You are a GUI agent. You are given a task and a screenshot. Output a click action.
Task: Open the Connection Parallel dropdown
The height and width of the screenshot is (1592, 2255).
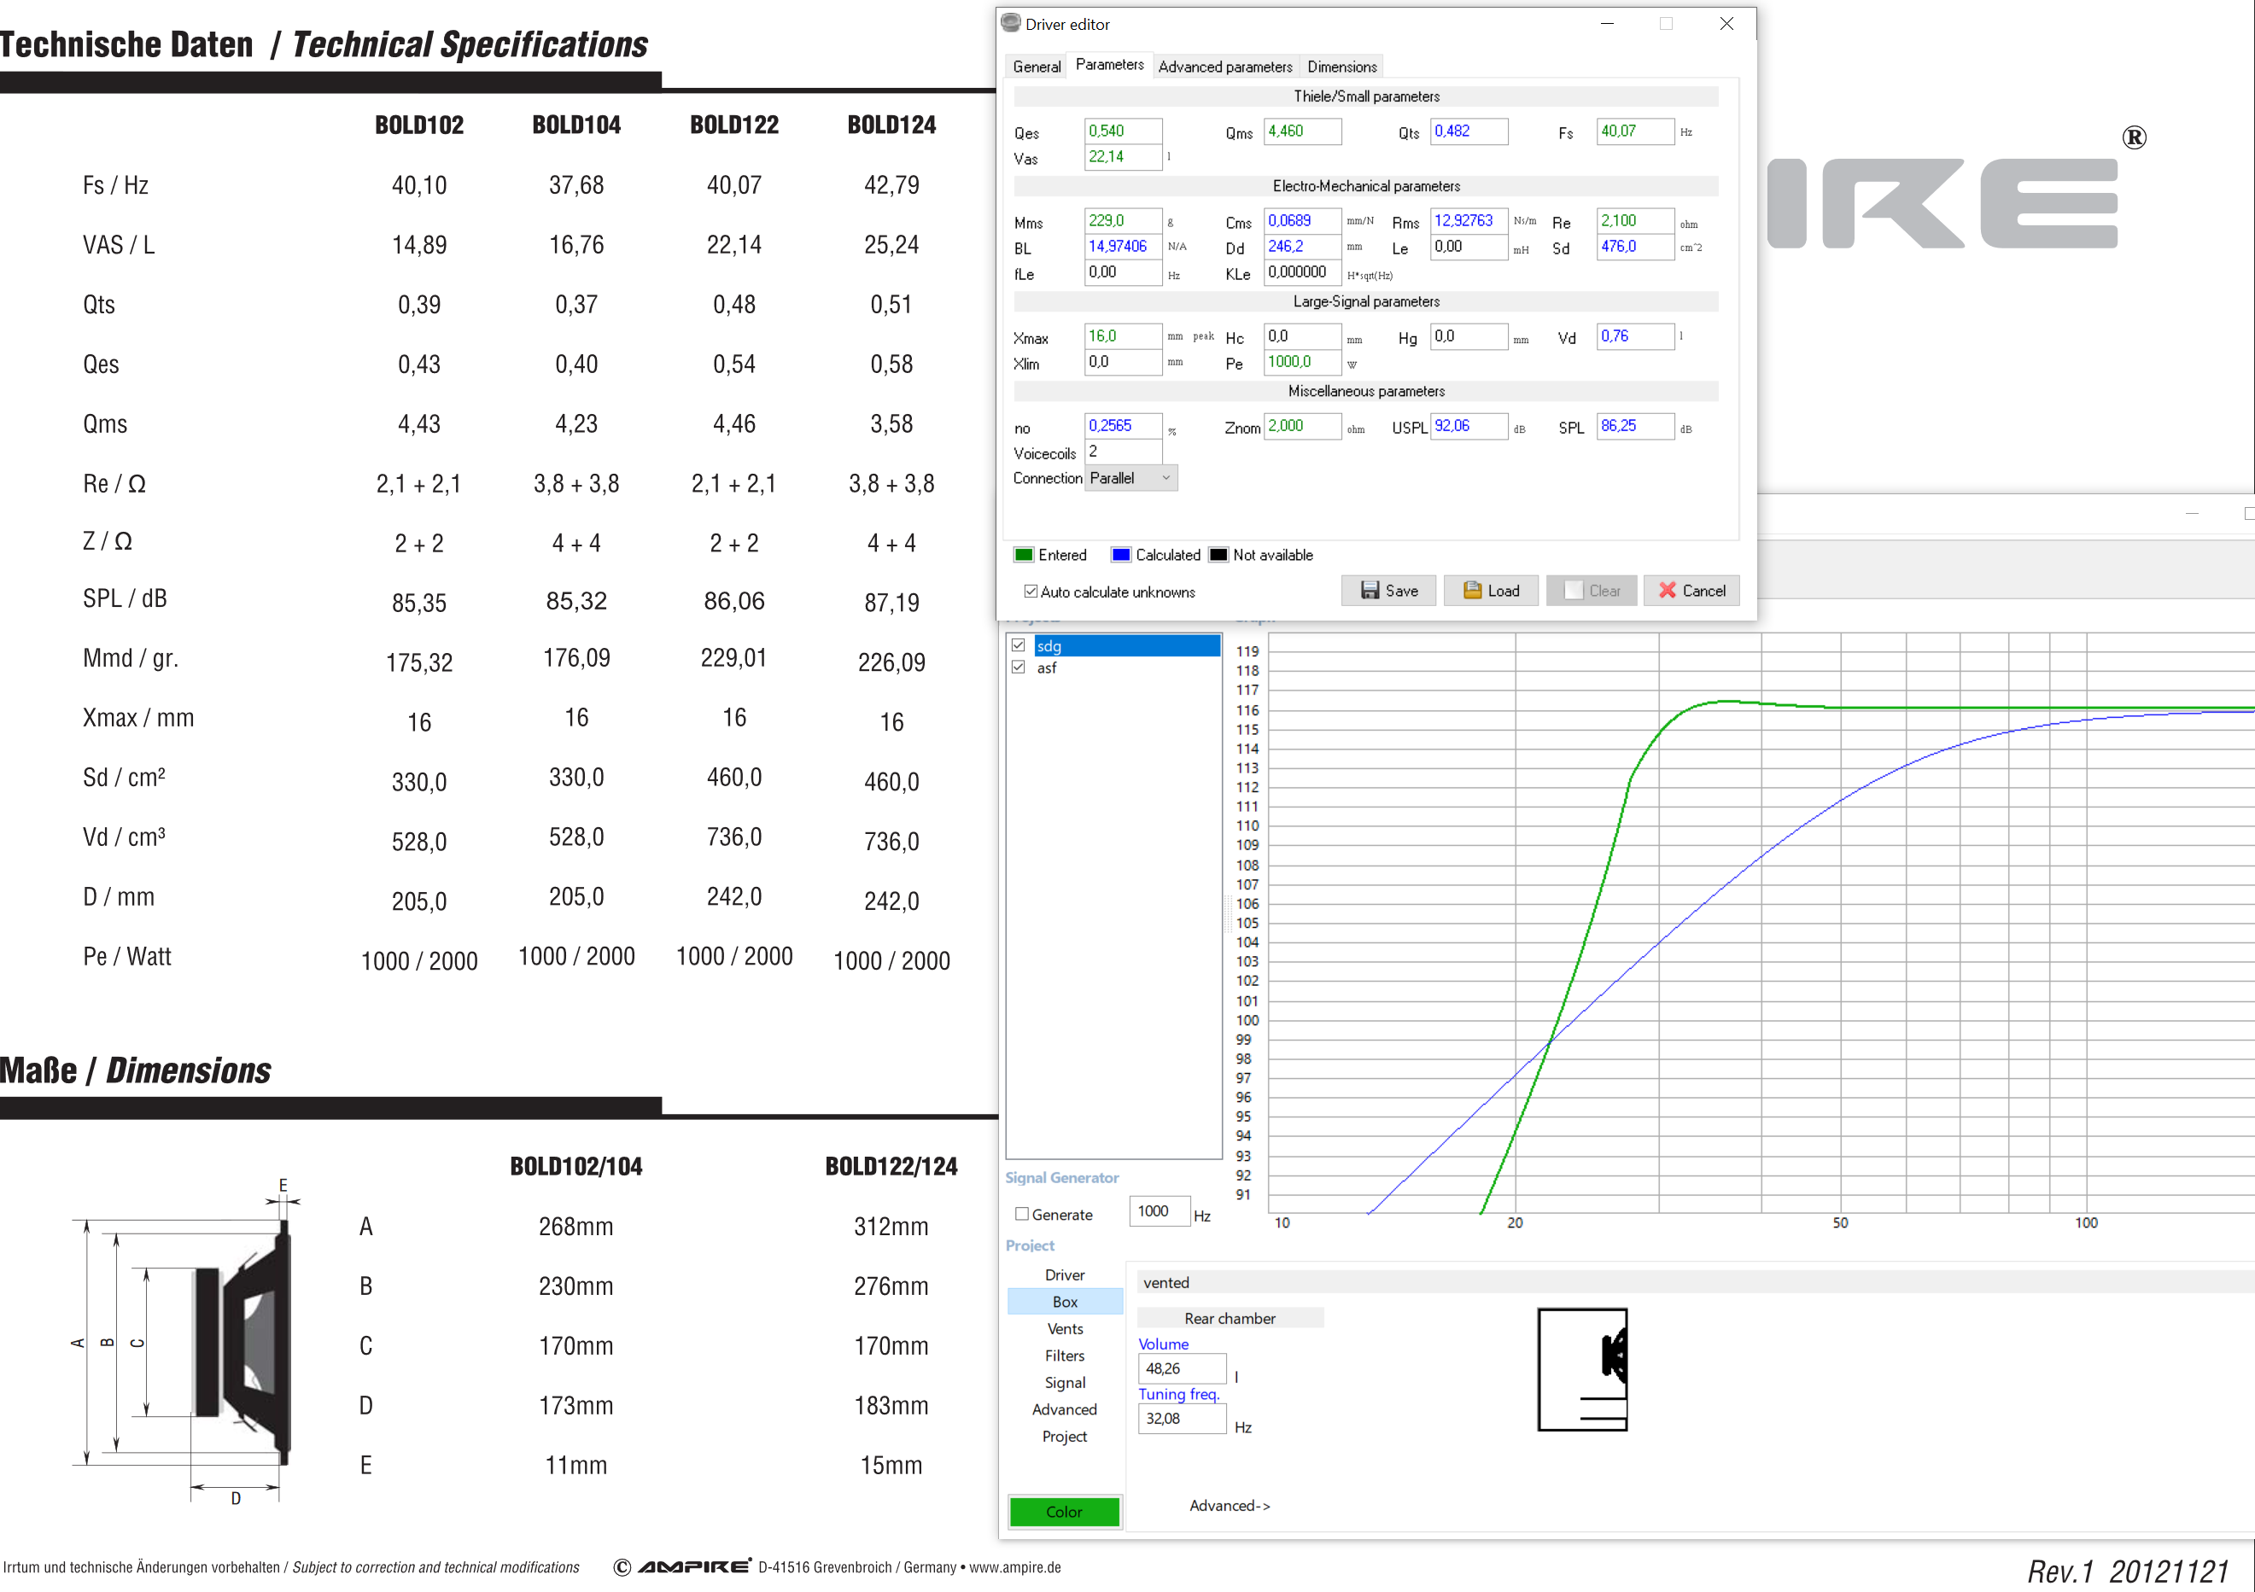pos(1130,478)
